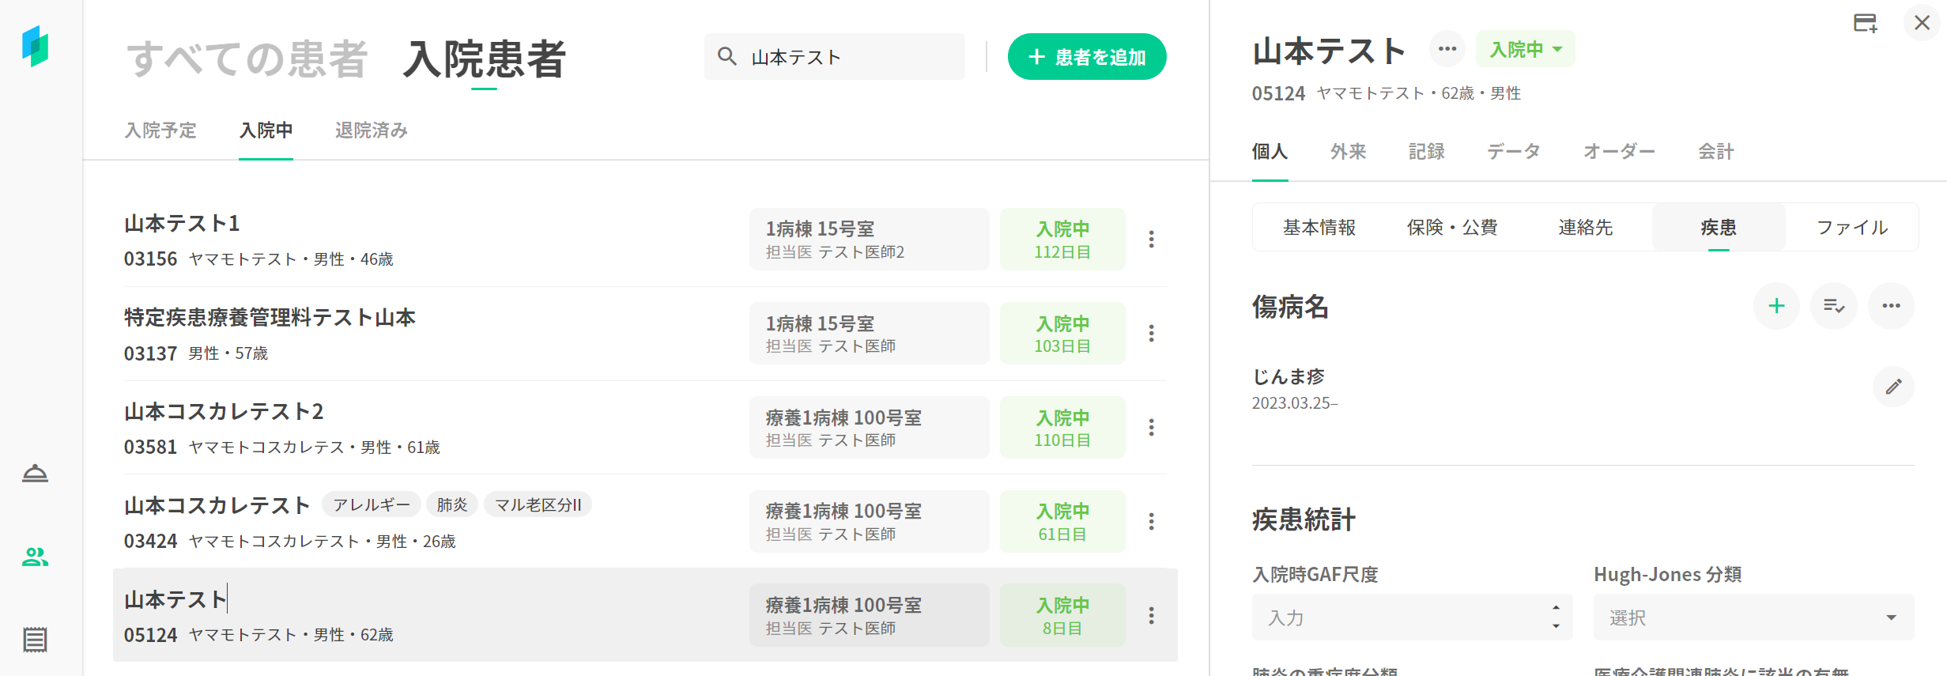Viewport: 1947px width, 676px height.
Task: Open the ellipsis menu next to patient name
Action: pos(1447,49)
